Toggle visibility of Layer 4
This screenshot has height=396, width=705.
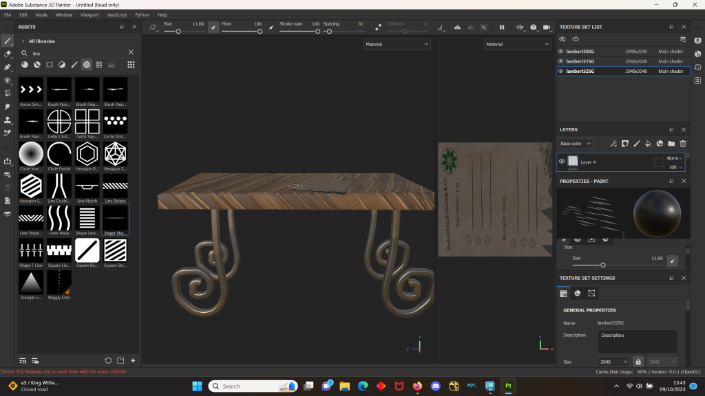[x=562, y=162]
